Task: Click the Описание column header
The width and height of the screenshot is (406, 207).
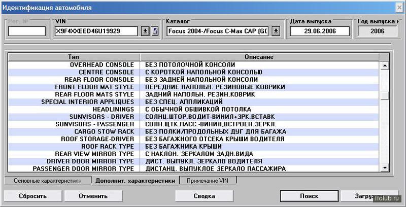Action: point(259,57)
